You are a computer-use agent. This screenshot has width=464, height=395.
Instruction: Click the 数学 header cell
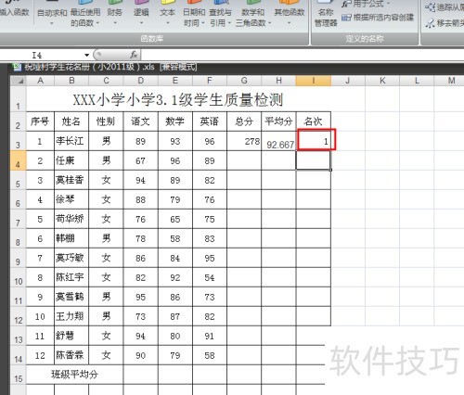[x=175, y=121]
